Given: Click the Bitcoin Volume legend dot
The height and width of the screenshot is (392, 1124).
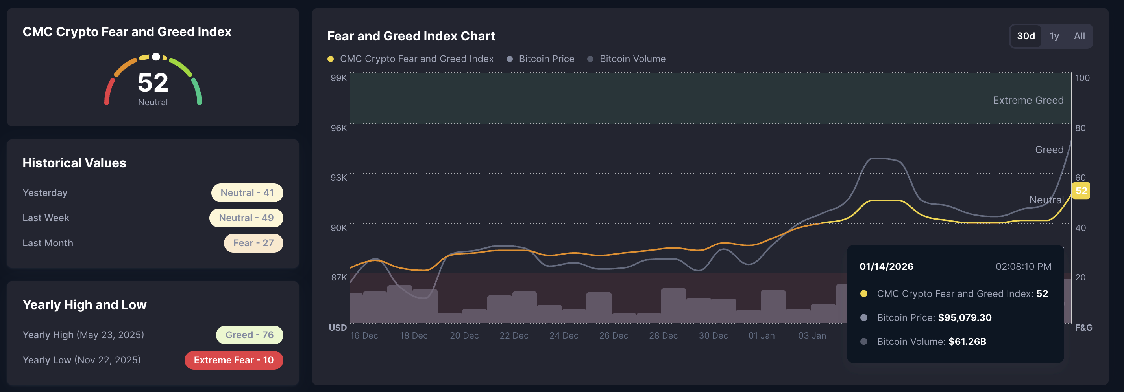Looking at the screenshot, I should [590, 59].
